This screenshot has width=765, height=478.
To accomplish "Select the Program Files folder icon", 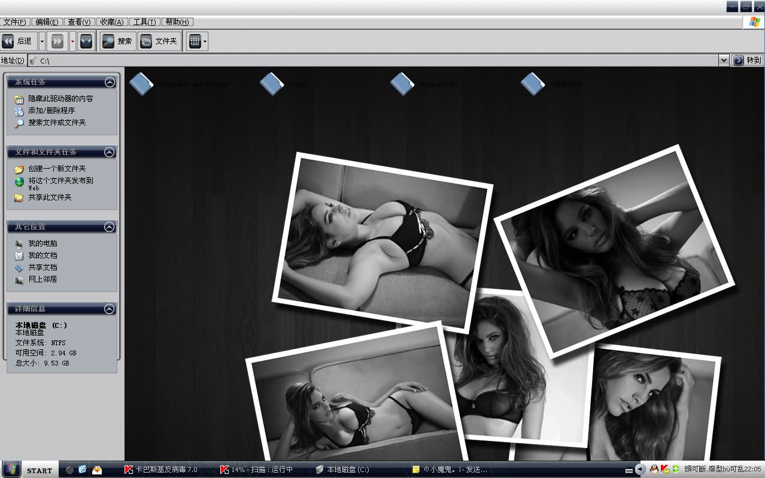I will (402, 84).
